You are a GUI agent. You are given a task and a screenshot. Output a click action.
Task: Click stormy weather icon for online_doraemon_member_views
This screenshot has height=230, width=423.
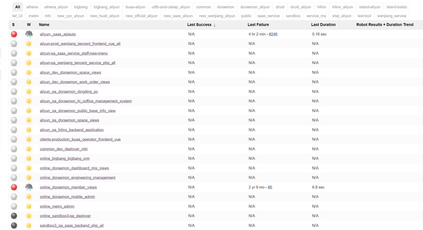click(29, 187)
